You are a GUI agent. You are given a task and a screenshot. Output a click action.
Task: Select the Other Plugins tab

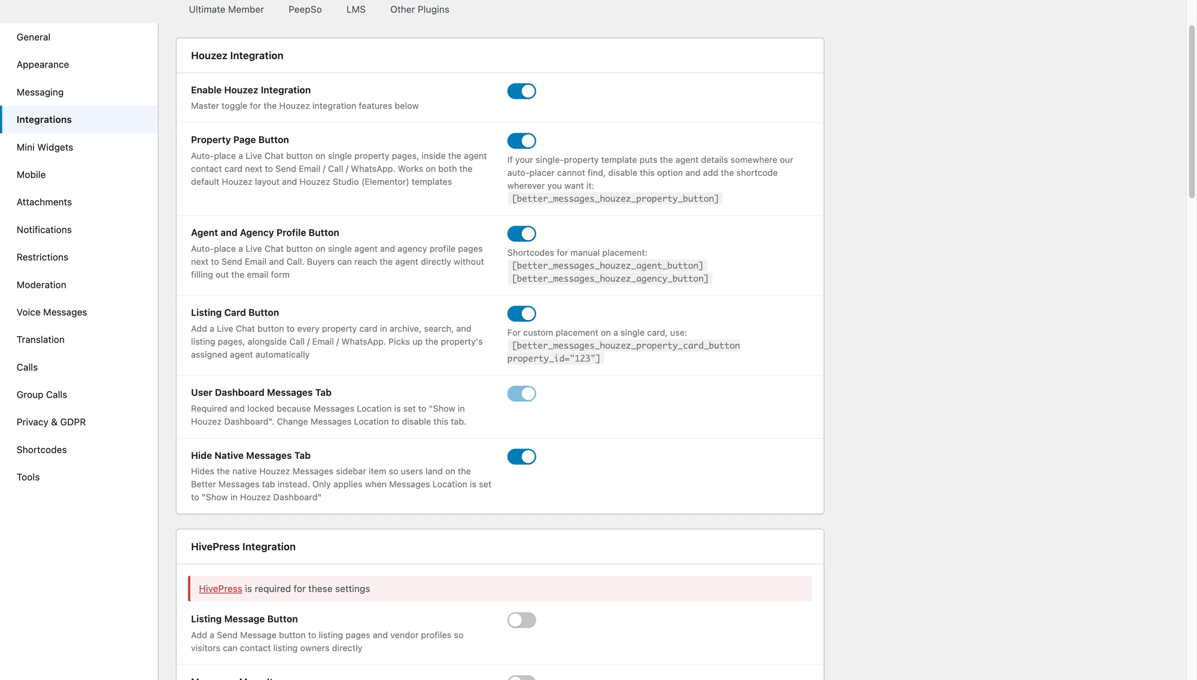point(420,10)
